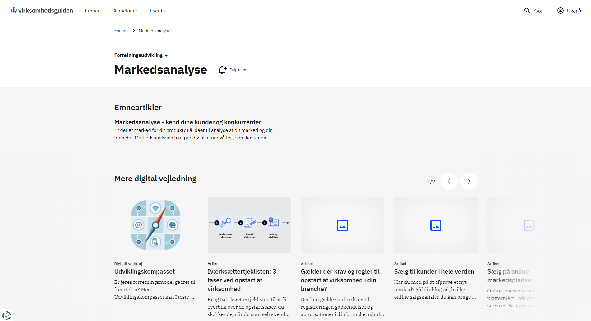591x321 pixels.
Task: Open the Skabeloner menu item
Action: point(125,11)
